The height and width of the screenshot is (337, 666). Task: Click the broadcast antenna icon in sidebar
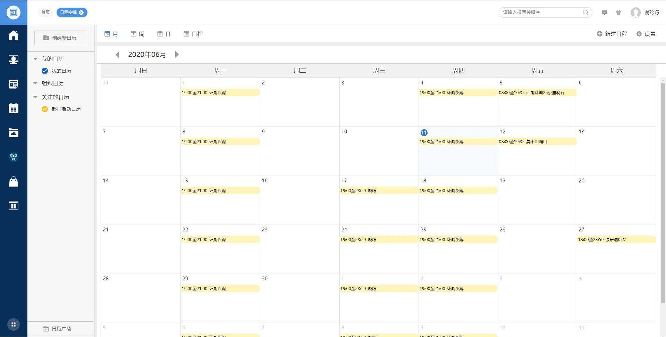tap(14, 157)
